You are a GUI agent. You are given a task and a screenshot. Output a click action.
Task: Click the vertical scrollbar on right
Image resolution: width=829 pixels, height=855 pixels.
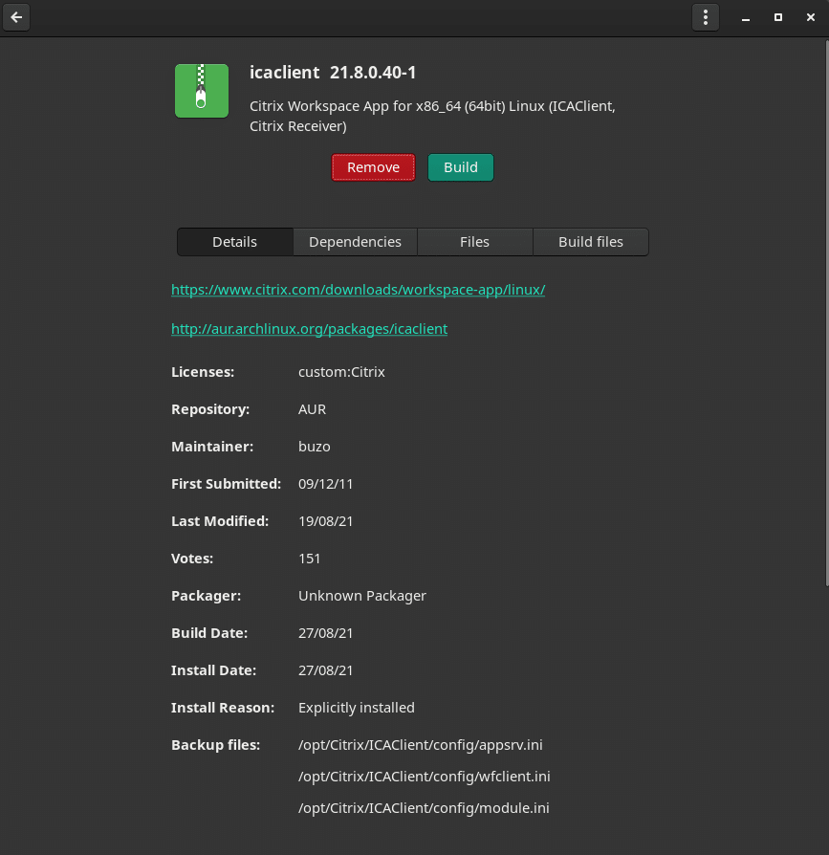point(826,314)
